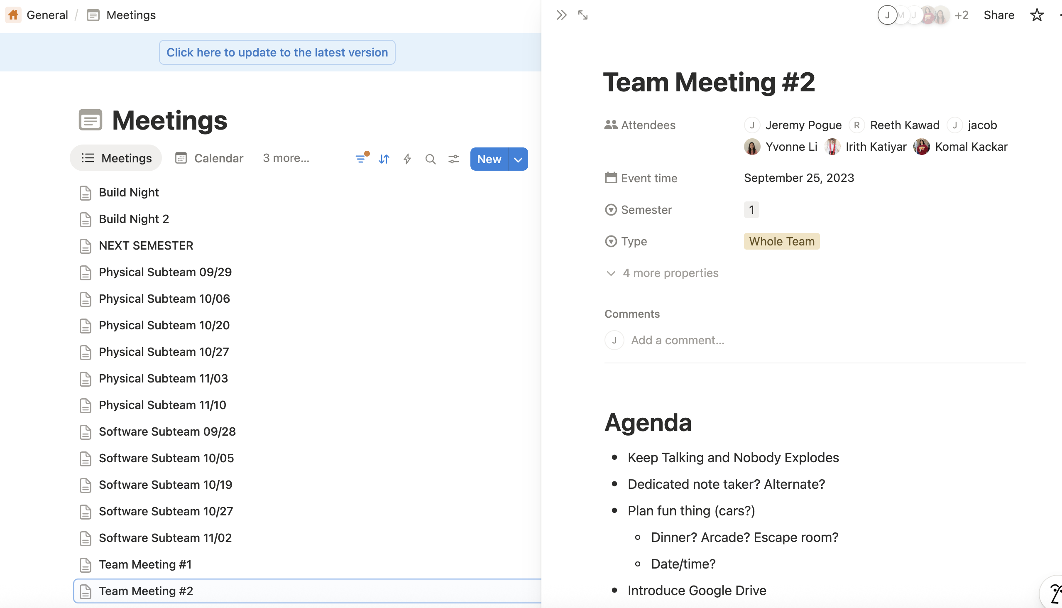Open view settings with the sliders icon

point(454,159)
